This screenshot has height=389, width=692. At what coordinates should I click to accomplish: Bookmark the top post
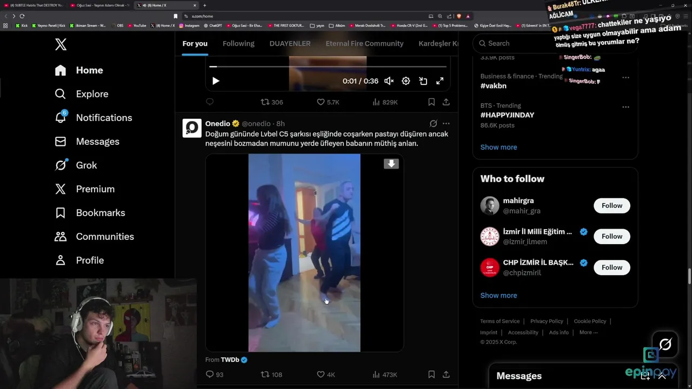[x=431, y=102]
